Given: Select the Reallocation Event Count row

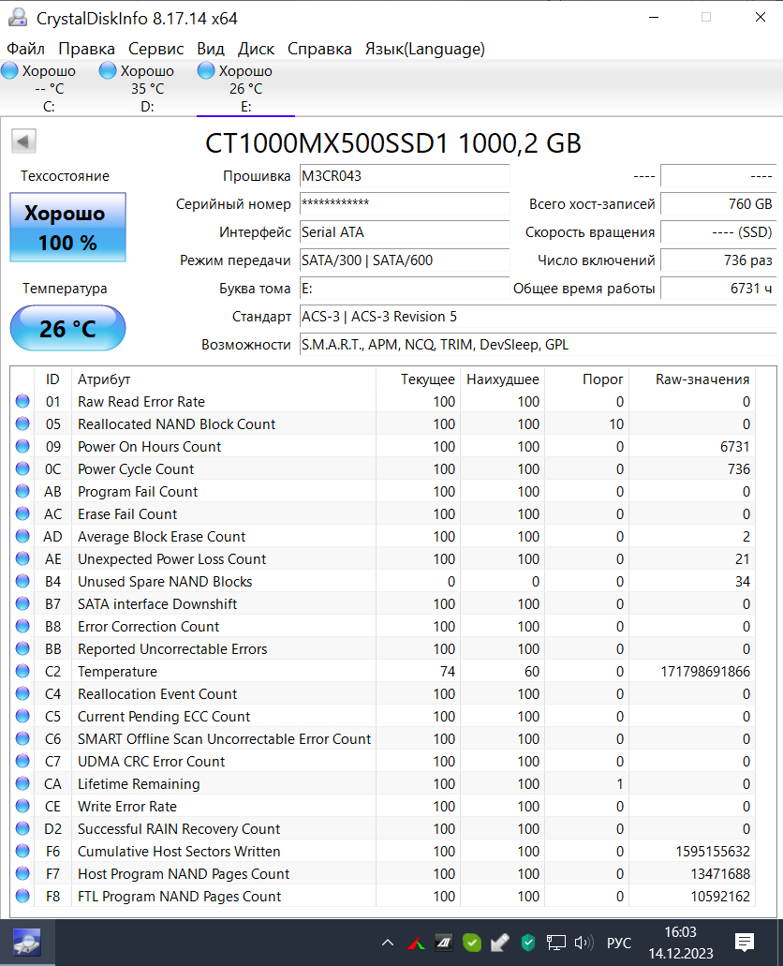Looking at the screenshot, I should (383, 693).
